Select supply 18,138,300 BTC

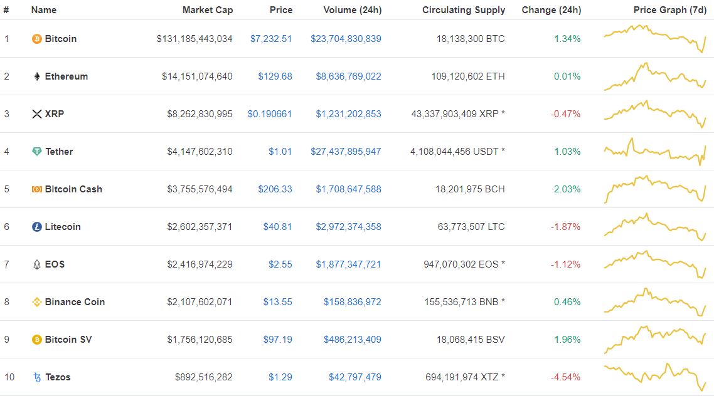coord(471,39)
